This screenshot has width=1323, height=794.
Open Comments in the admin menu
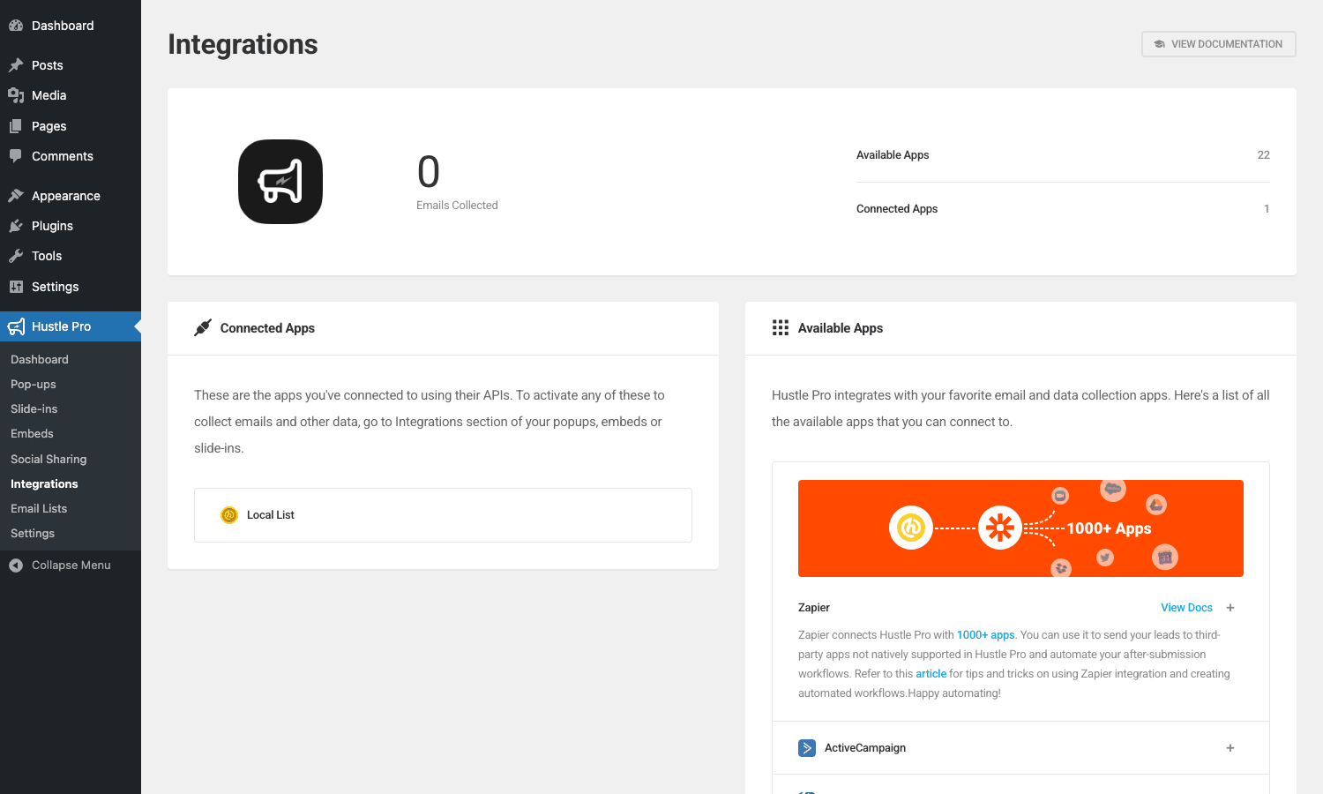click(x=71, y=156)
